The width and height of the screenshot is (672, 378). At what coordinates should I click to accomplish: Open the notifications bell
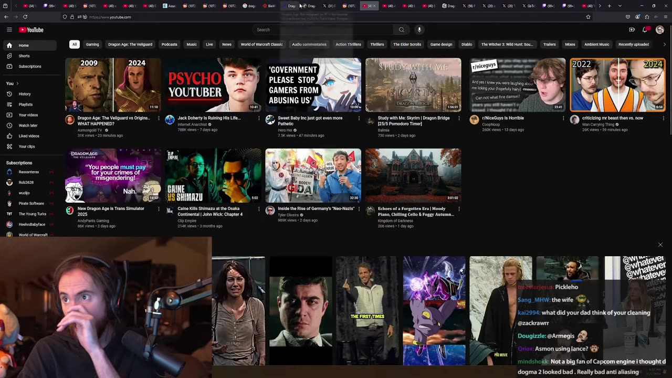click(x=645, y=30)
